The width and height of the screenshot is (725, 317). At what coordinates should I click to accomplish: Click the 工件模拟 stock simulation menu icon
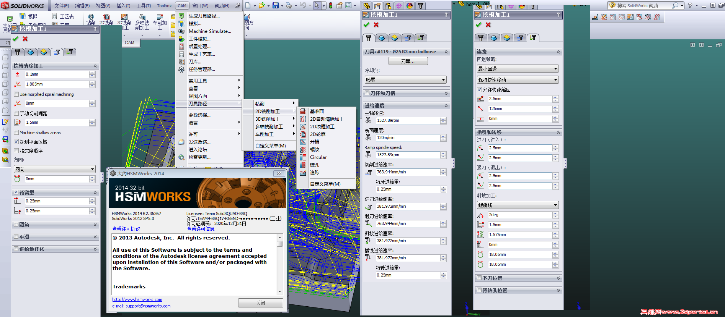181,39
